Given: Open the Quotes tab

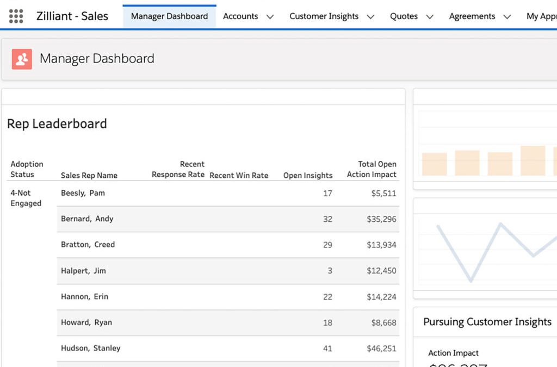Looking at the screenshot, I should coord(404,16).
